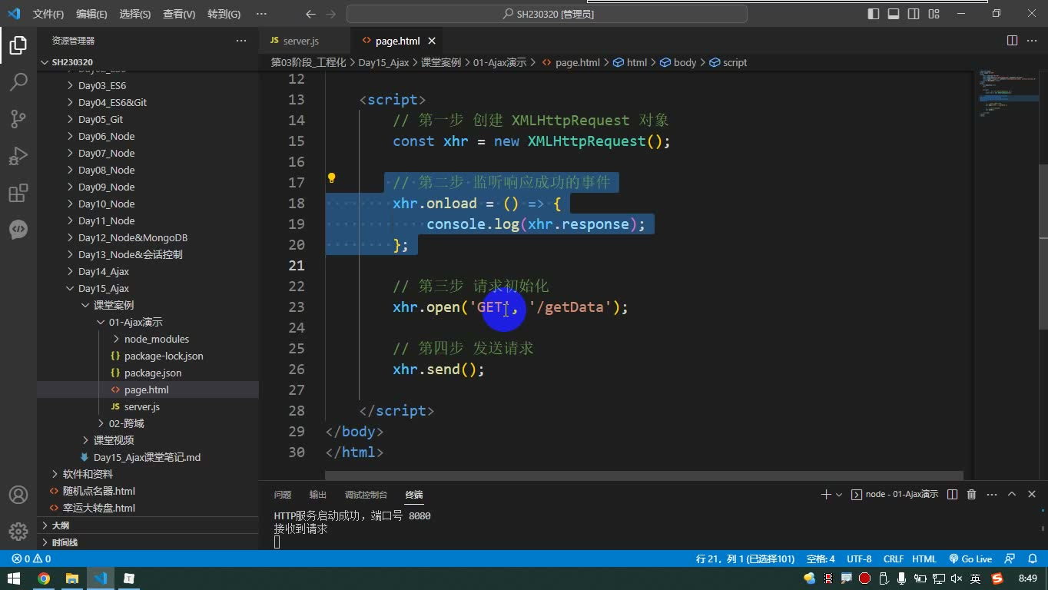
Task: Open the Explorer view in activity bar
Action: click(18, 45)
